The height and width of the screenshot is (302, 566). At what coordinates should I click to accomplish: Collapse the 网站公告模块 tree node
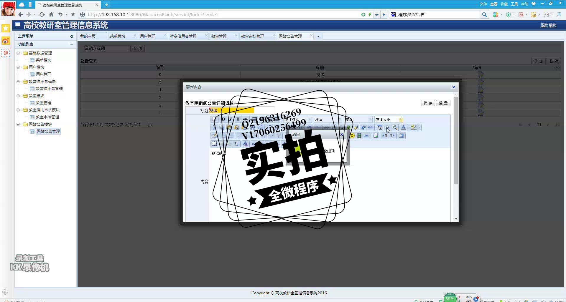pyautogui.click(x=18, y=124)
